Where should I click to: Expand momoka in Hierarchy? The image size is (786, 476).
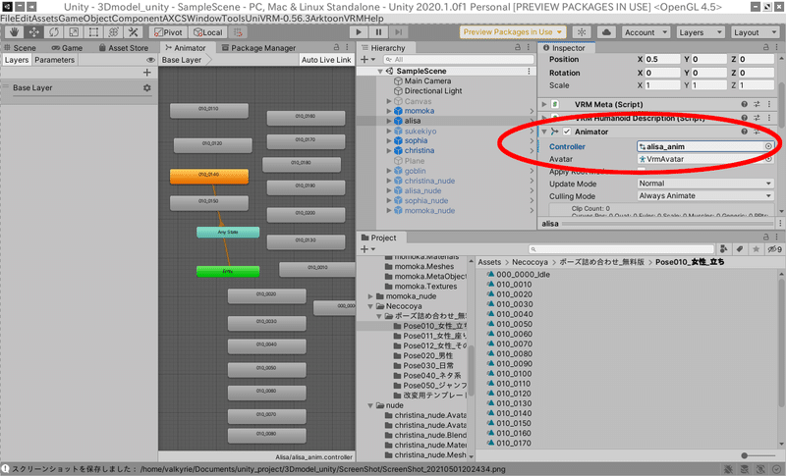coord(389,111)
